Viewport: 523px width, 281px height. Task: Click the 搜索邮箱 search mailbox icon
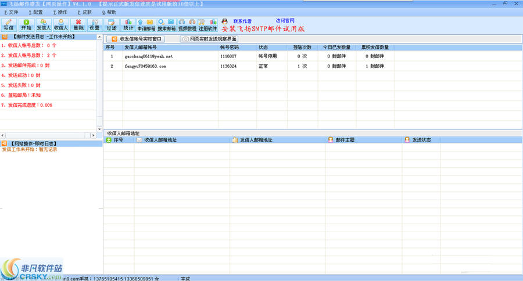(x=167, y=25)
